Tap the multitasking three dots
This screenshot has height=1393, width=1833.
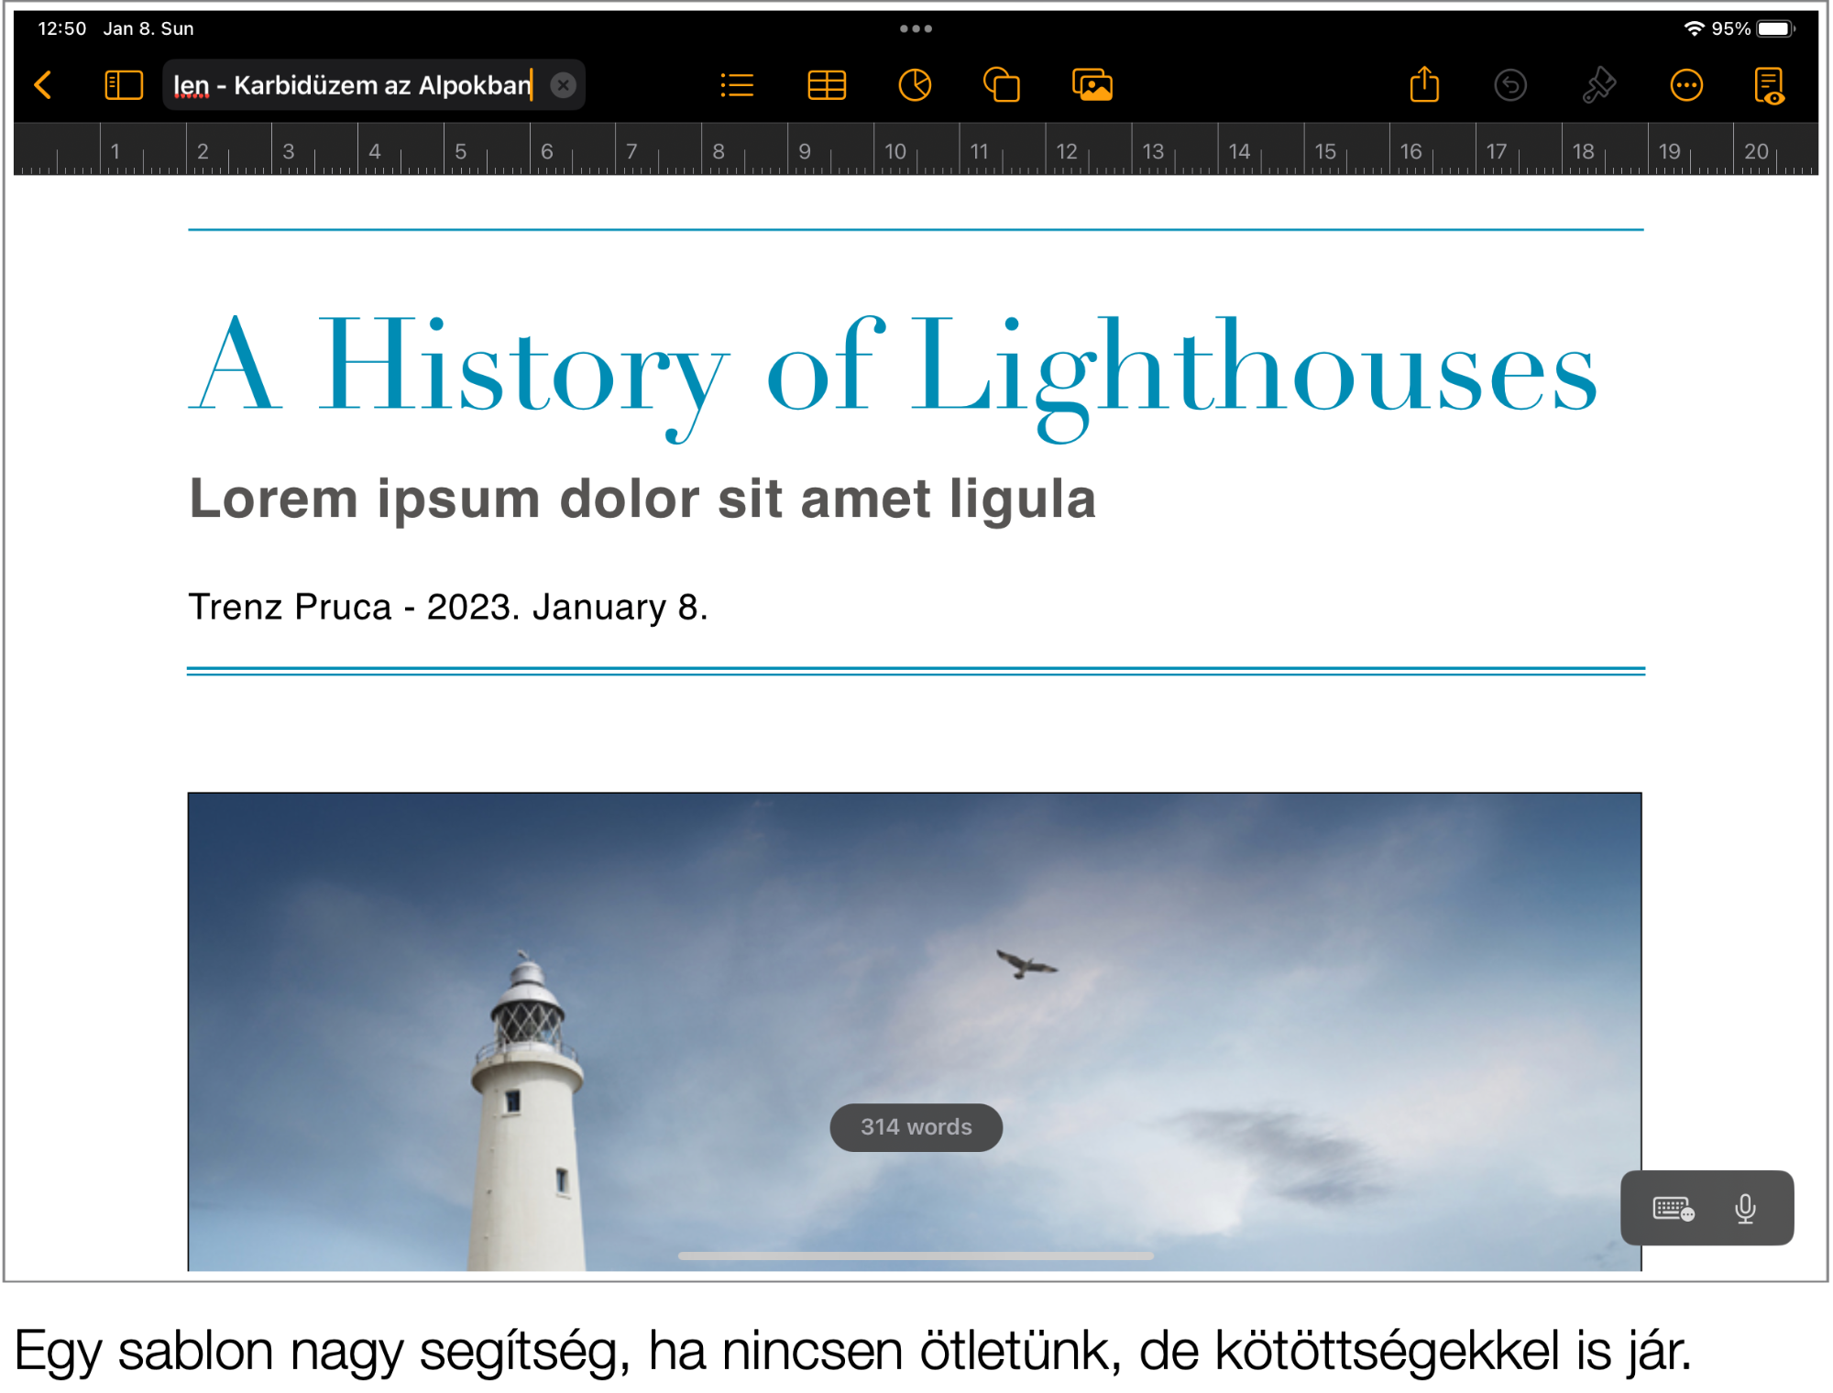click(915, 28)
